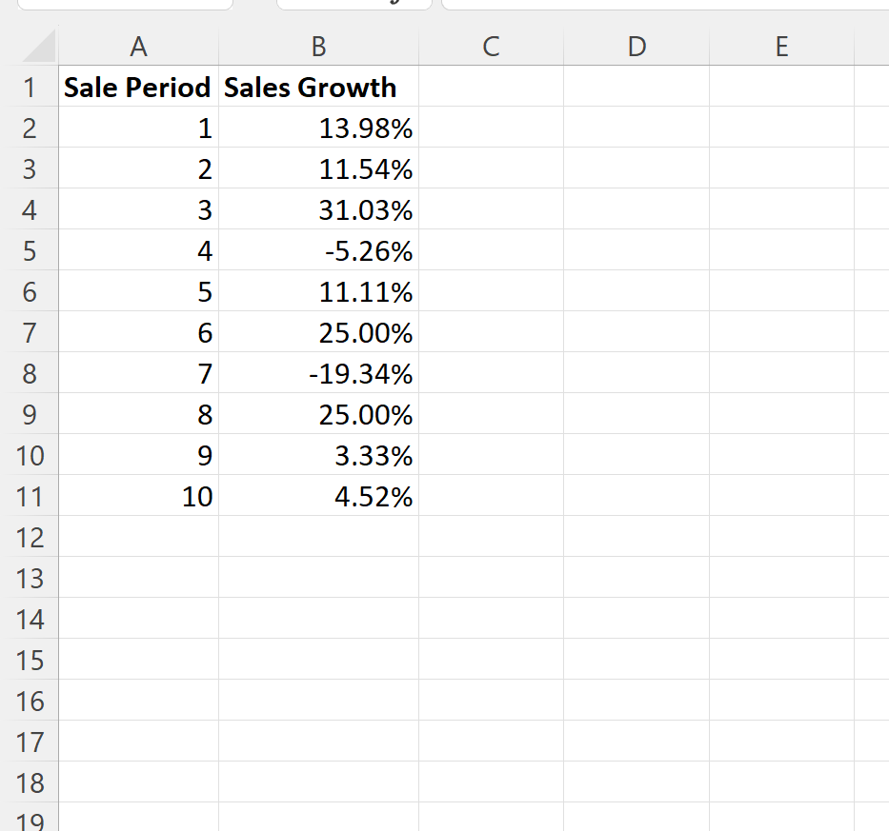
Task: Select column D header
Action: pos(636,47)
